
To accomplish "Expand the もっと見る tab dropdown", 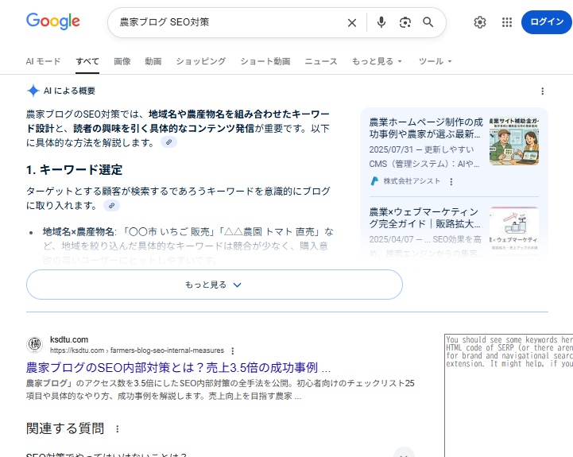I will [377, 61].
